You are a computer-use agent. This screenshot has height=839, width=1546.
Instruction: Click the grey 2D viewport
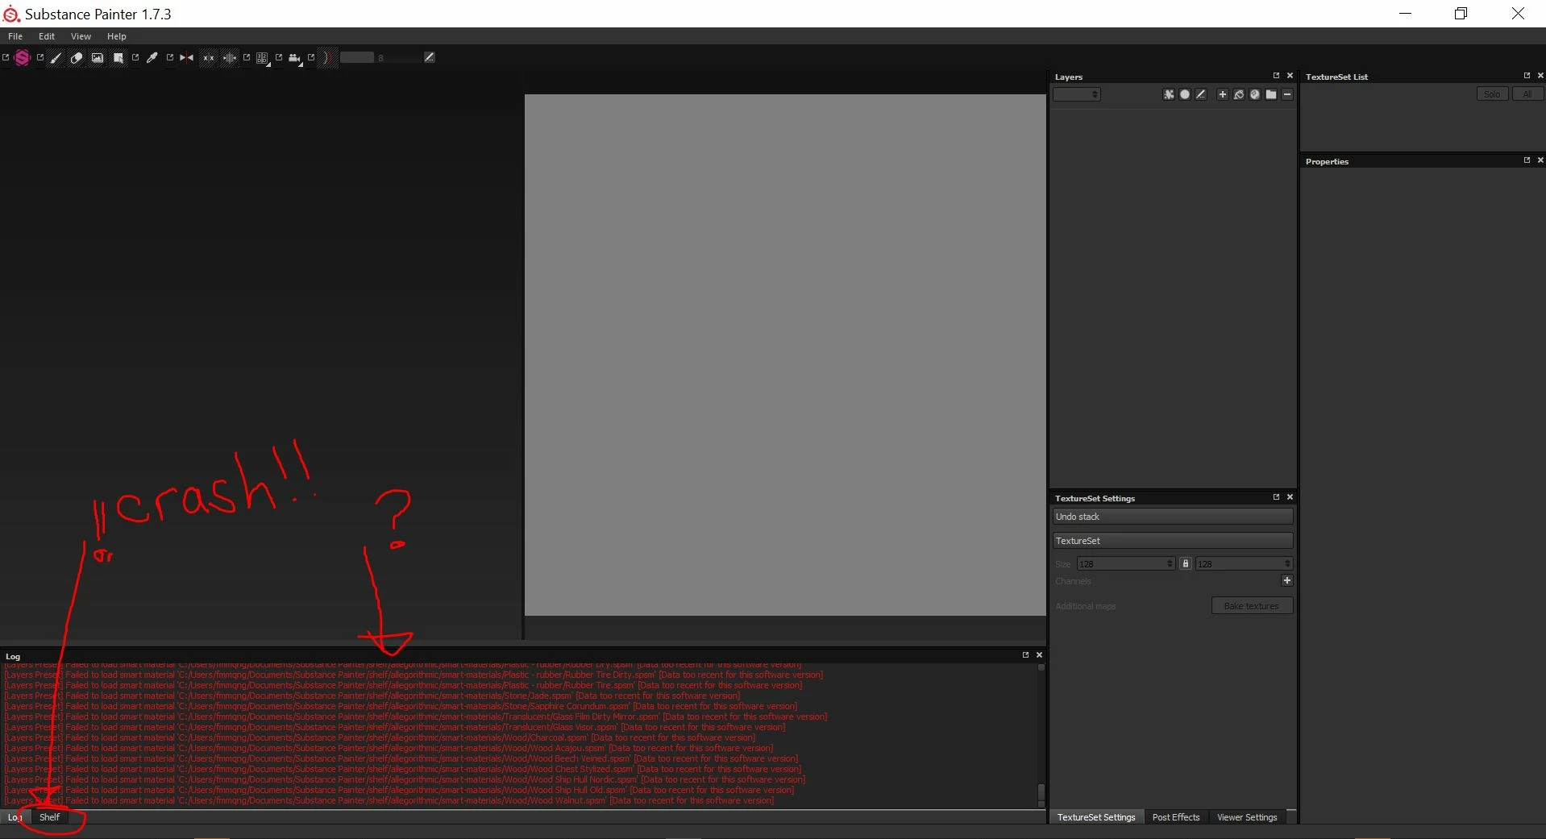click(x=785, y=355)
